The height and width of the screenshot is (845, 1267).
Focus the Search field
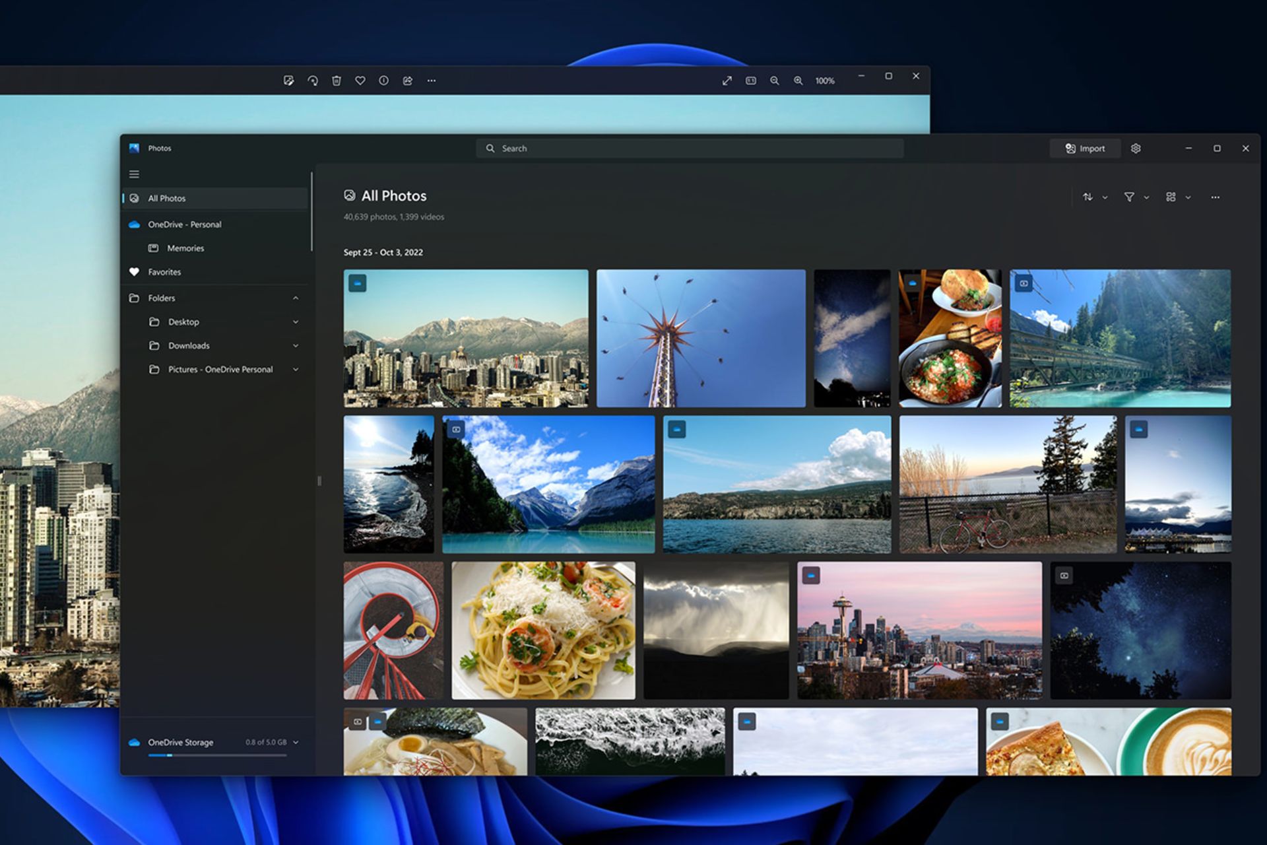(x=690, y=149)
